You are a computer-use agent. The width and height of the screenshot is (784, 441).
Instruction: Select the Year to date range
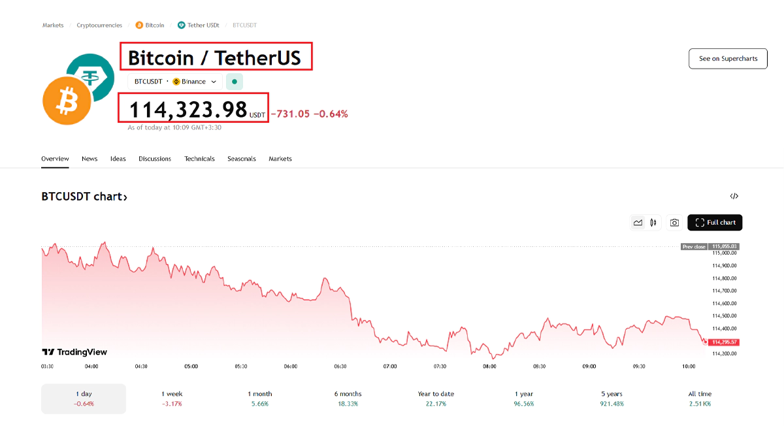tap(436, 399)
